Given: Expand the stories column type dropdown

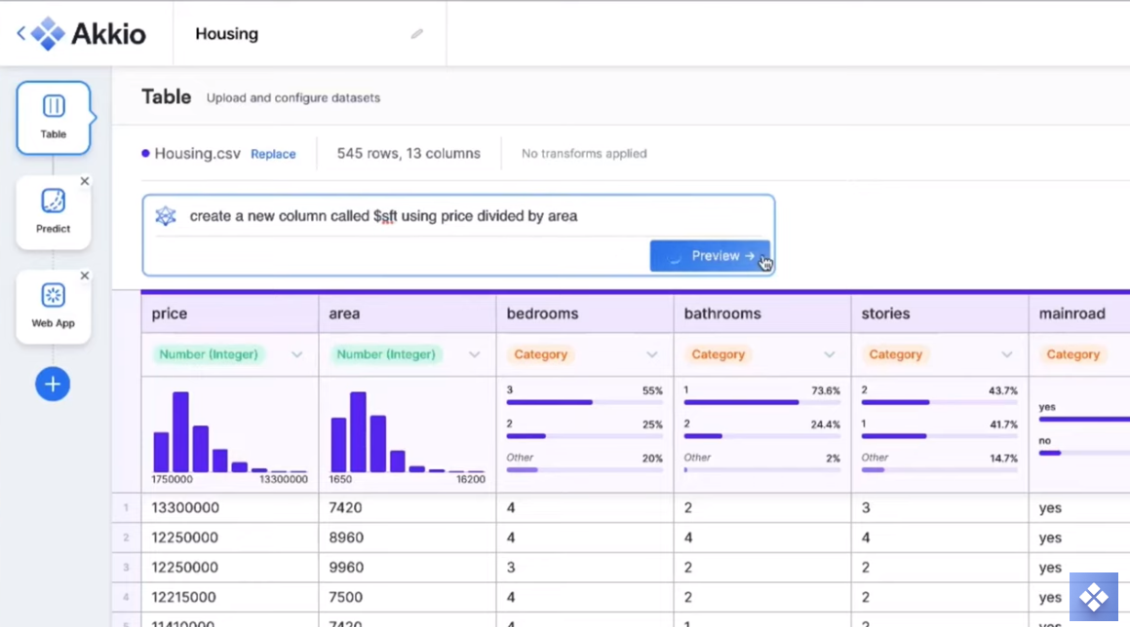Looking at the screenshot, I should (1007, 355).
